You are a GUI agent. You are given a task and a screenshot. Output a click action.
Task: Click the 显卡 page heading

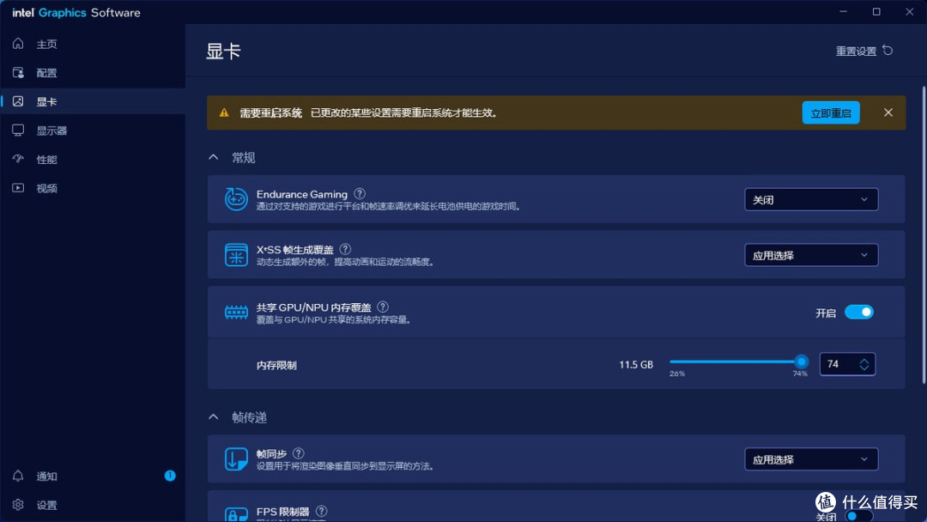tap(223, 51)
